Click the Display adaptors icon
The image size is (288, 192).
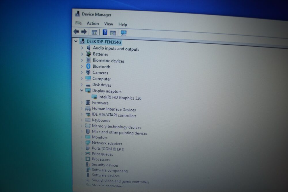coord(88,90)
